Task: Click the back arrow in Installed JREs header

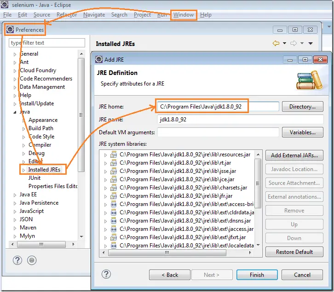Action: [x=276, y=43]
